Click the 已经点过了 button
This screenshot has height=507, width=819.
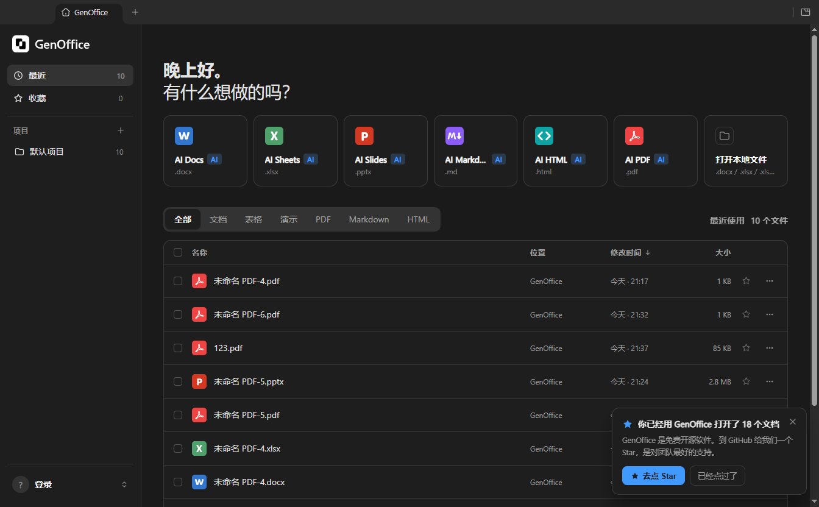tap(717, 476)
